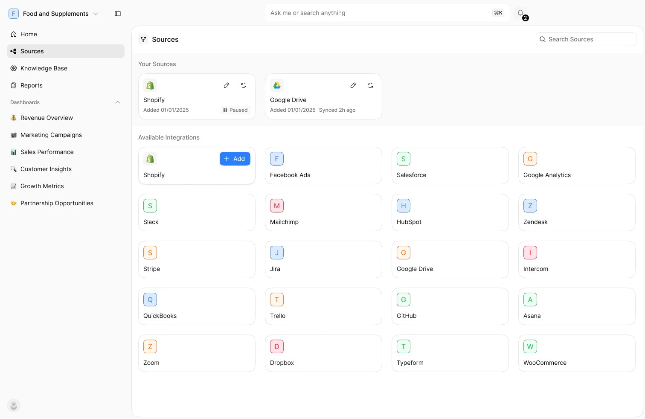Open the notifications bell
Screen dimensions: 645x419
520,13
